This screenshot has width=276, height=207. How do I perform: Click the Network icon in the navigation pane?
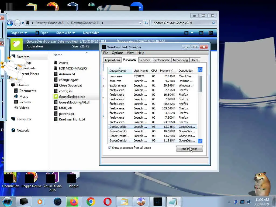(13, 130)
